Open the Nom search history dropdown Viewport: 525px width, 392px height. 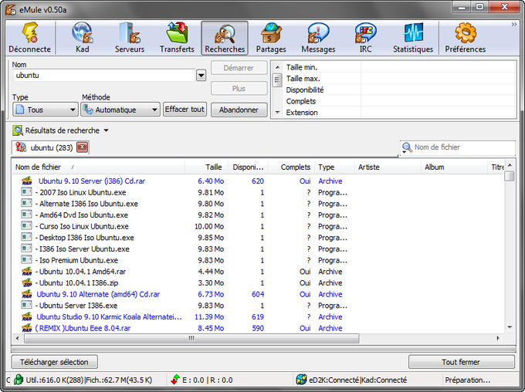click(201, 76)
